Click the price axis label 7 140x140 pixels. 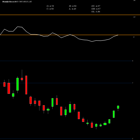click(x=132, y=83)
